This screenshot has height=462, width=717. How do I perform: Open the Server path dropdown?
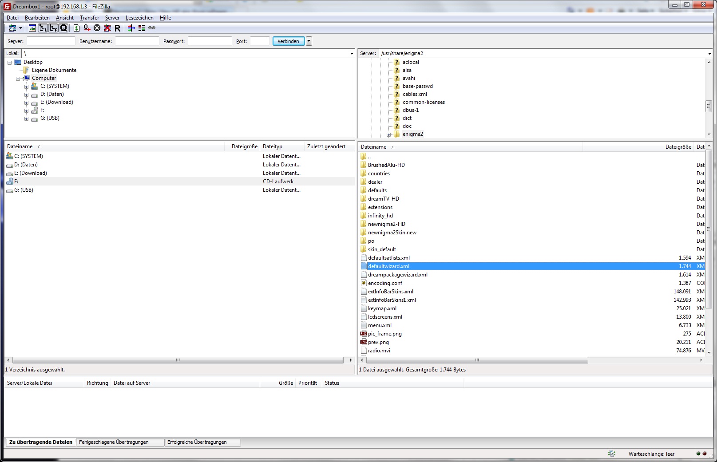pos(709,54)
